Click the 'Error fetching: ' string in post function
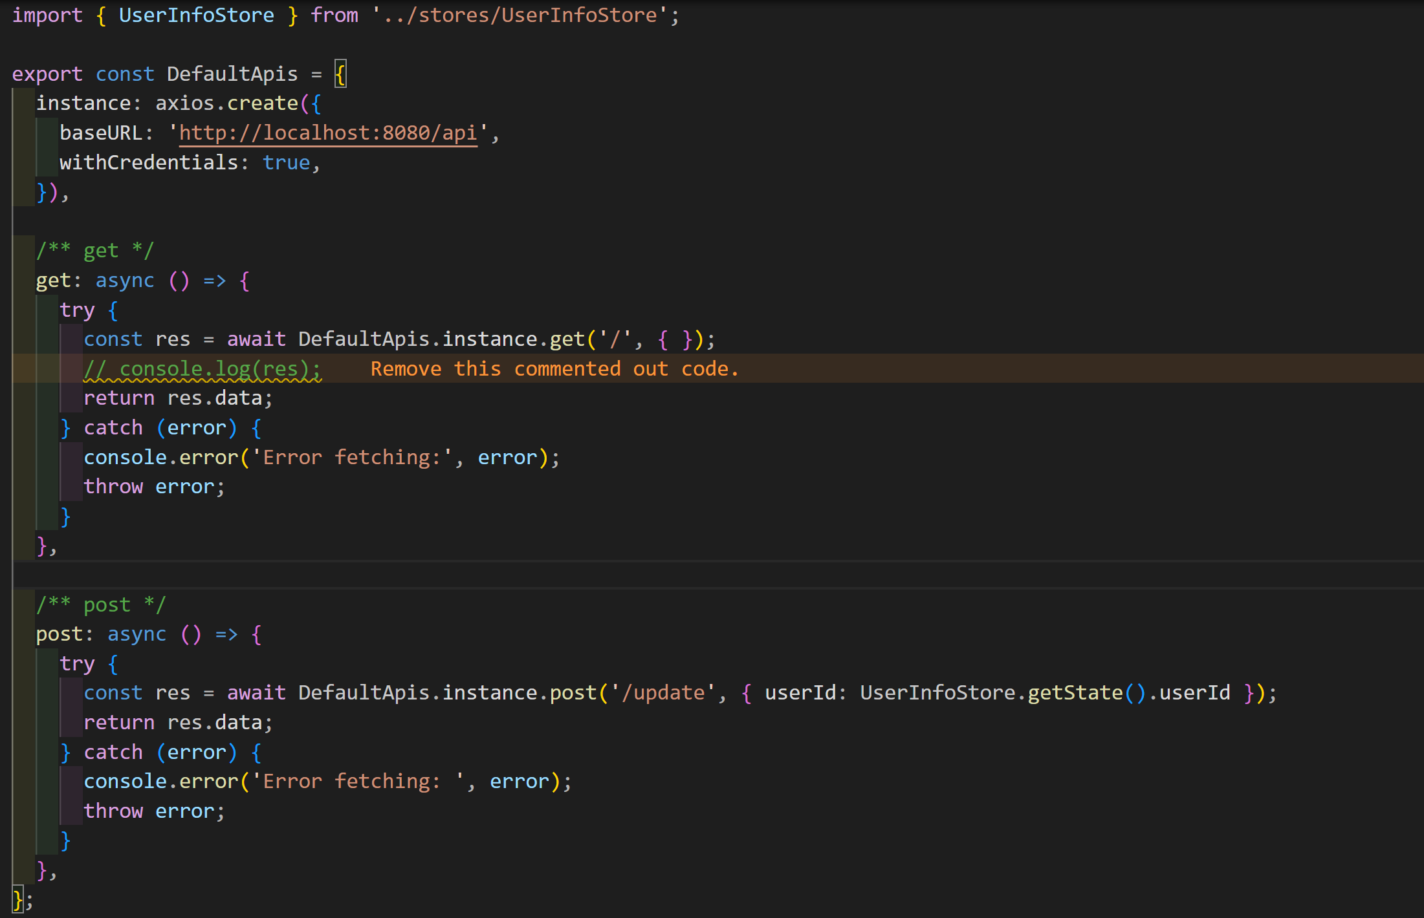Image resolution: width=1424 pixels, height=918 pixels. [x=358, y=781]
